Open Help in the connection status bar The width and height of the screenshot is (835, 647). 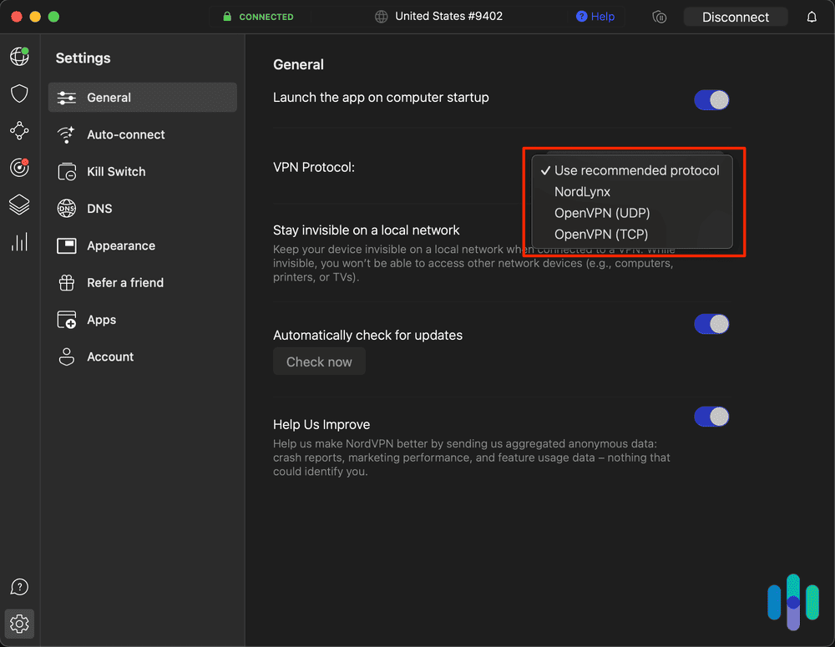coord(595,16)
